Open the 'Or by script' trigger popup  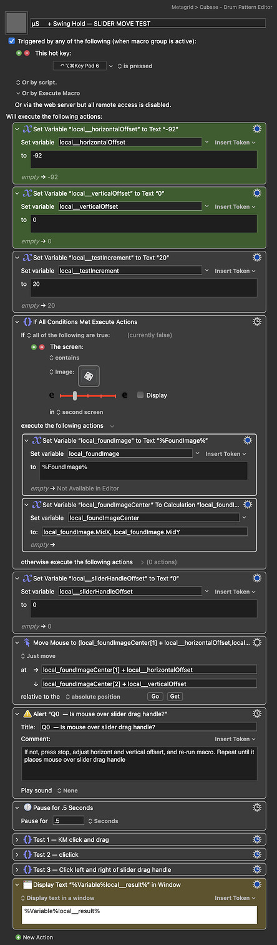pos(36,83)
